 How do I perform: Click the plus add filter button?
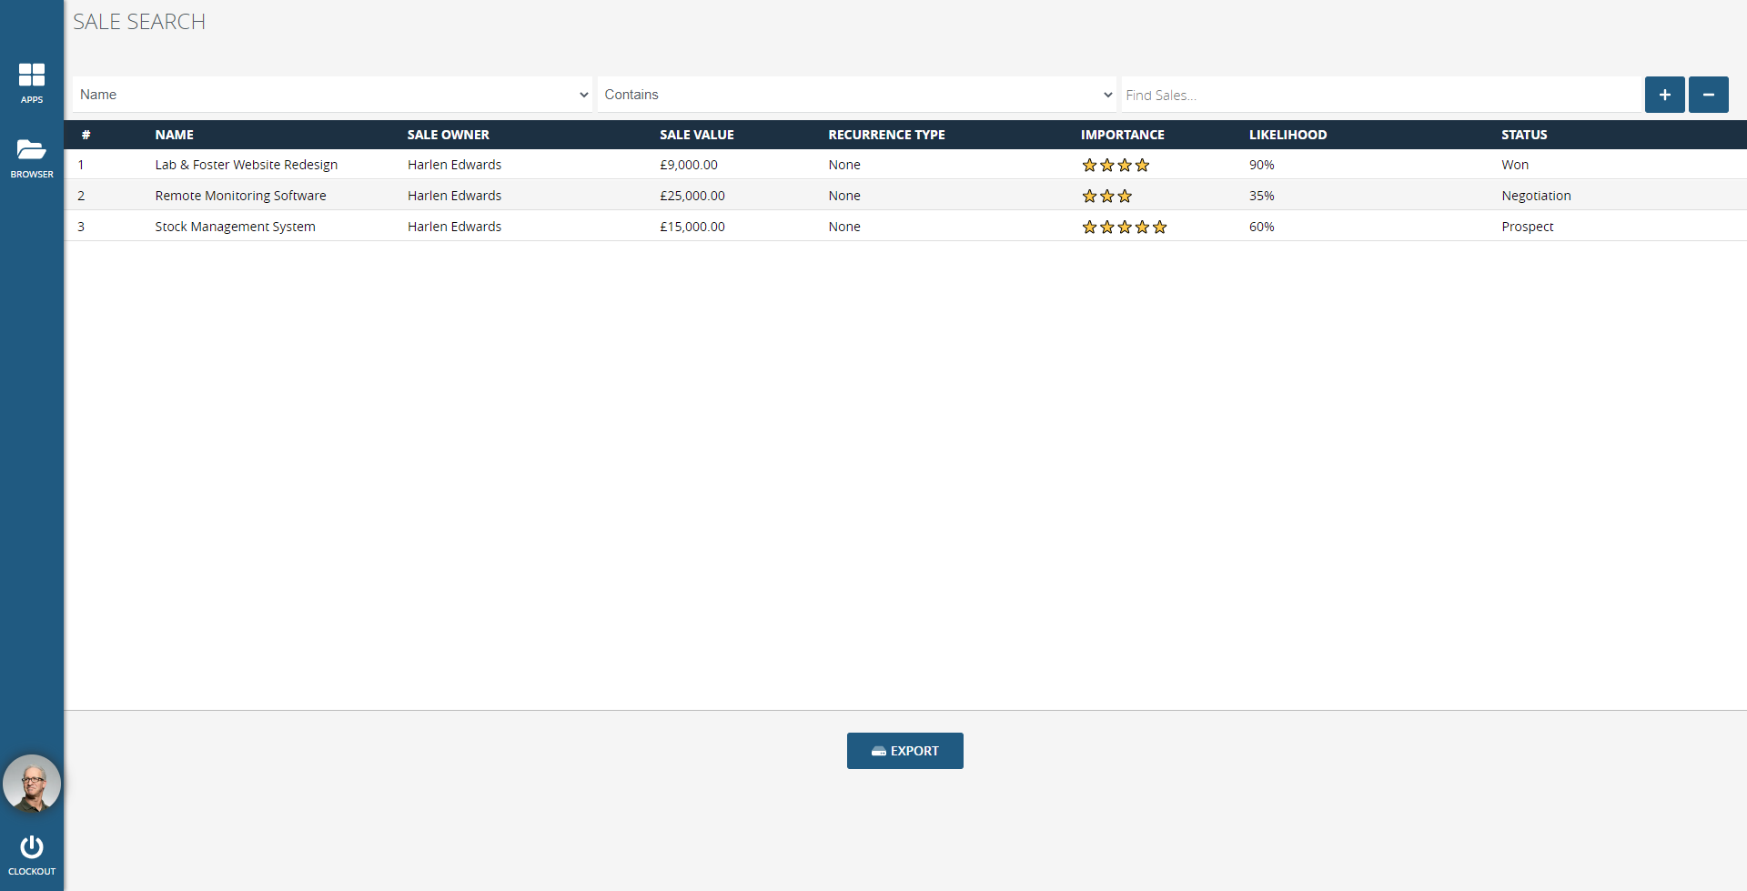(x=1664, y=95)
